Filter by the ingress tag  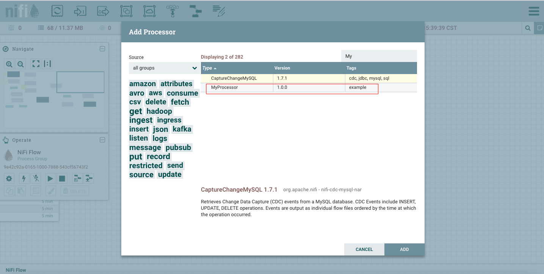click(169, 120)
